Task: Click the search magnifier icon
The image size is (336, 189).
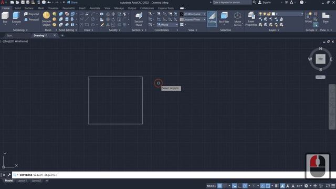Action: point(254,2)
